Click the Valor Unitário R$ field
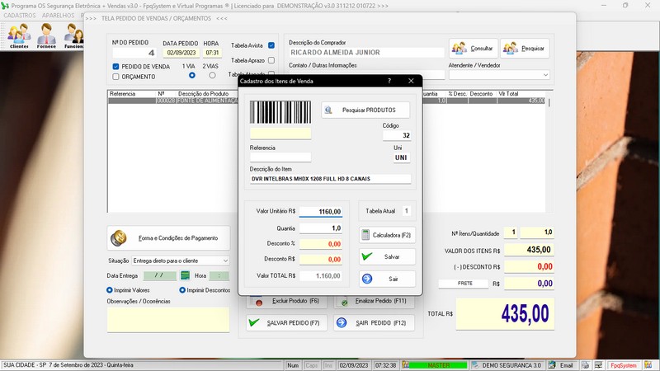 [320, 212]
